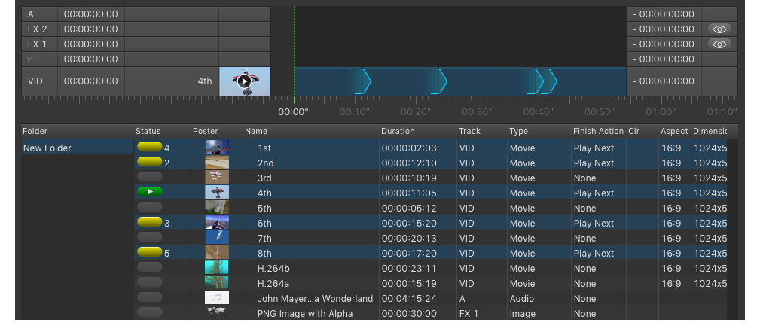Click the name John Mayer...a Wonderland

point(315,299)
